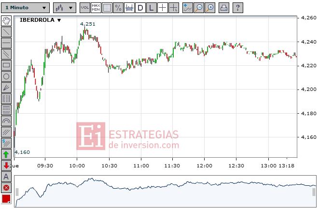Toggle the MAX MIN markers
The image size is (319, 209).
coord(96,8)
